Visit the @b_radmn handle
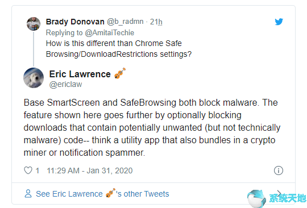 pyautogui.click(x=125, y=22)
